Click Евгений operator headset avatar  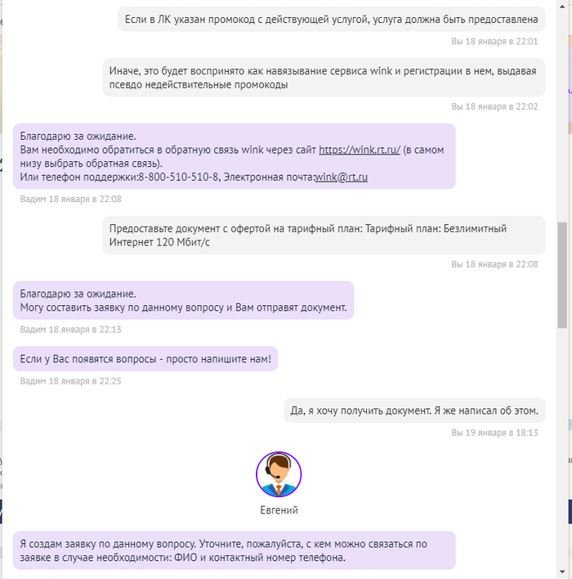279,474
